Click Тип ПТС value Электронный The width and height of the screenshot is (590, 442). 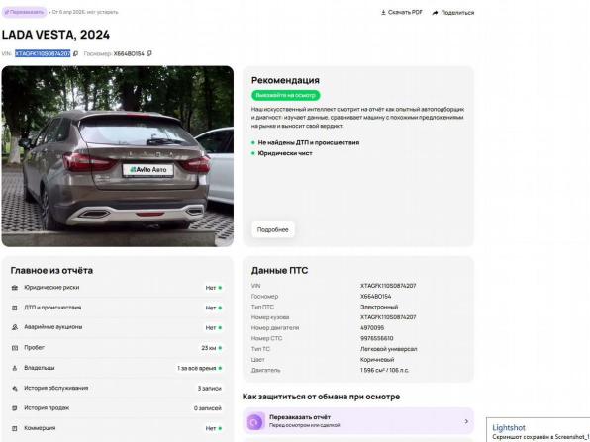pyautogui.click(x=379, y=307)
